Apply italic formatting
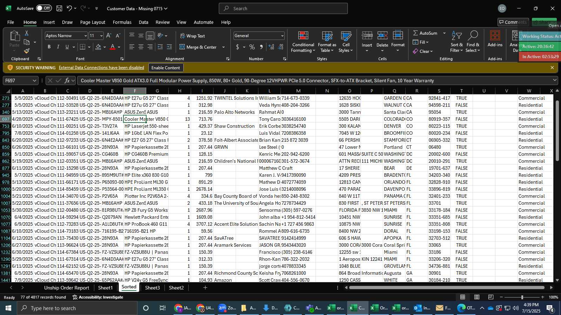Image resolution: width=561 pixels, height=315 pixels. click(x=58, y=47)
